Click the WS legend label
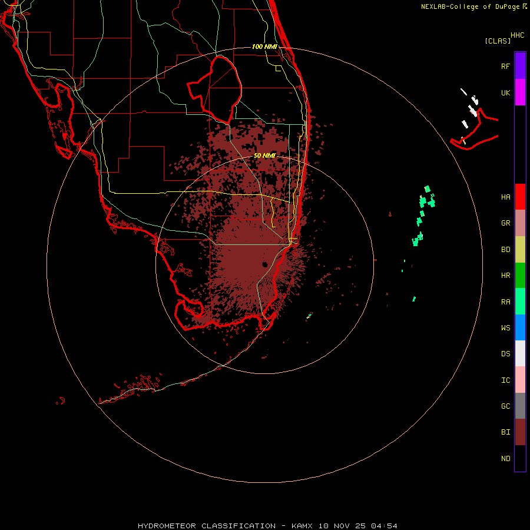Image resolution: width=530 pixels, height=530 pixels. 505,328
